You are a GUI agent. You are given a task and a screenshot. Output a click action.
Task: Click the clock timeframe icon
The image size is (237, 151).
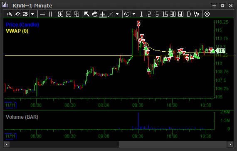click(127, 14)
